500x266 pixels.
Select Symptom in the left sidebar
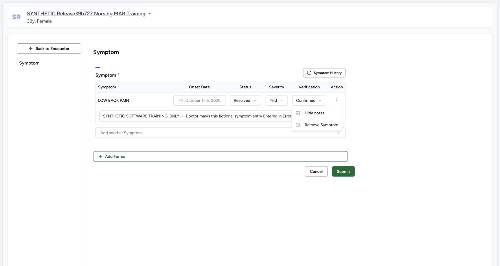29,63
